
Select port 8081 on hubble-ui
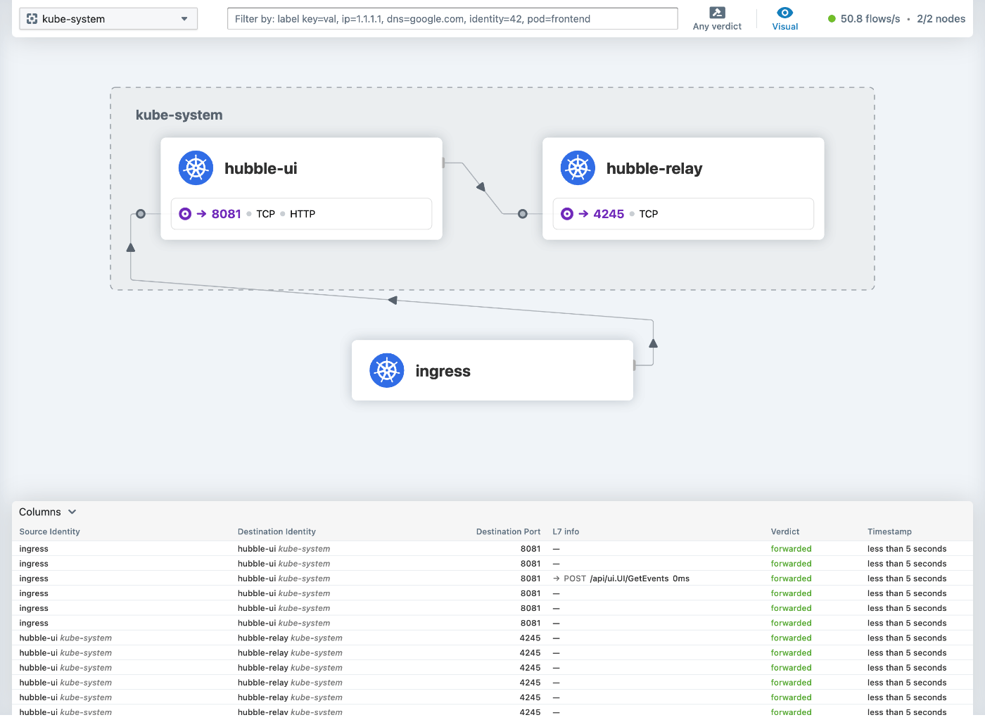226,214
